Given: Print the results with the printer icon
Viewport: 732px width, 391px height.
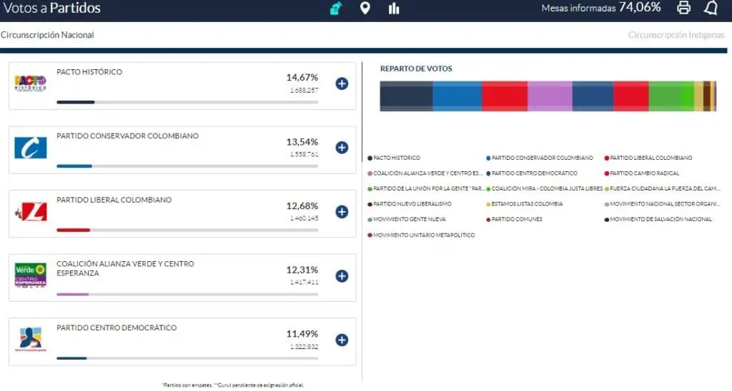Looking at the screenshot, I should coord(683,7).
